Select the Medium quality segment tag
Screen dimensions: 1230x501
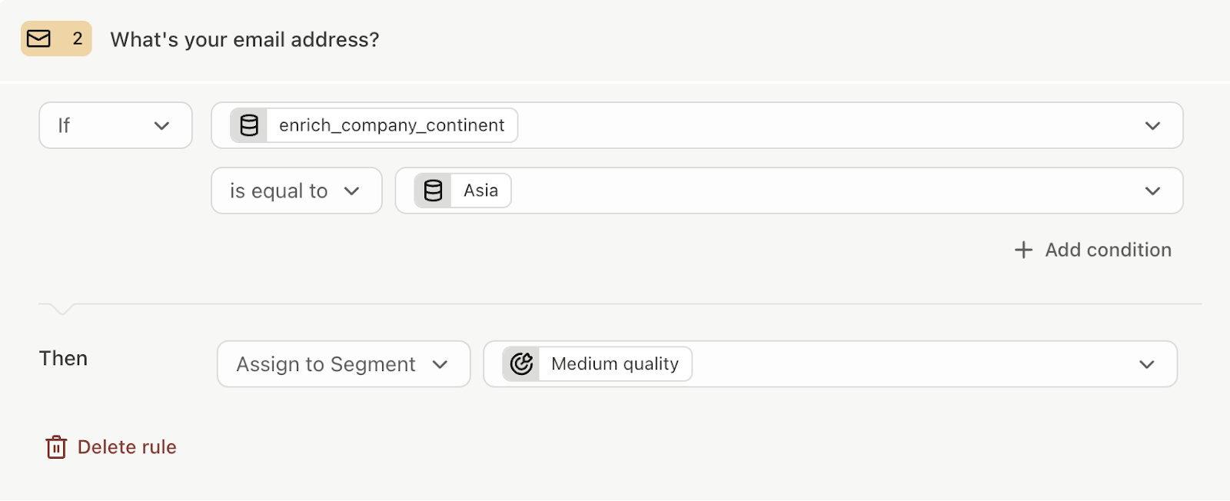tap(597, 363)
